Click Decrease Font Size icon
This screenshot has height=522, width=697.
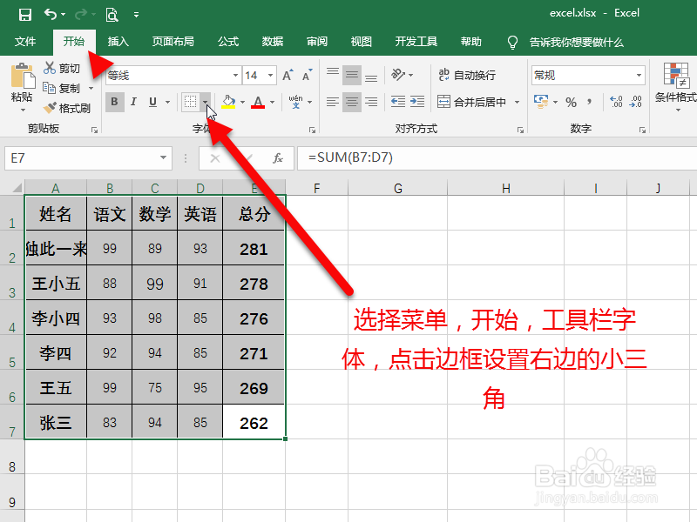(308, 75)
